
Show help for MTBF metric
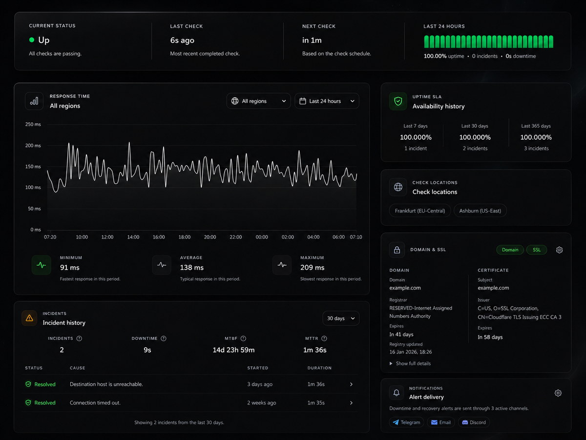243,338
